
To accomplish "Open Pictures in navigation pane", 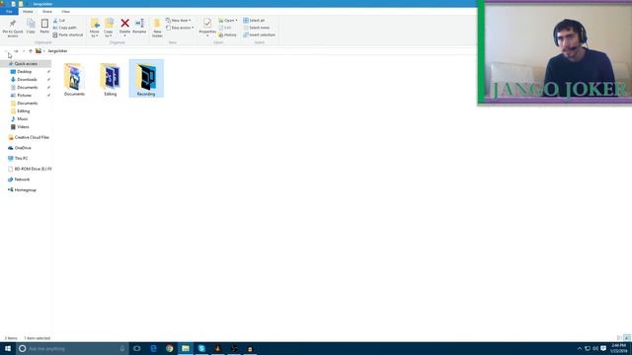I will pos(24,96).
